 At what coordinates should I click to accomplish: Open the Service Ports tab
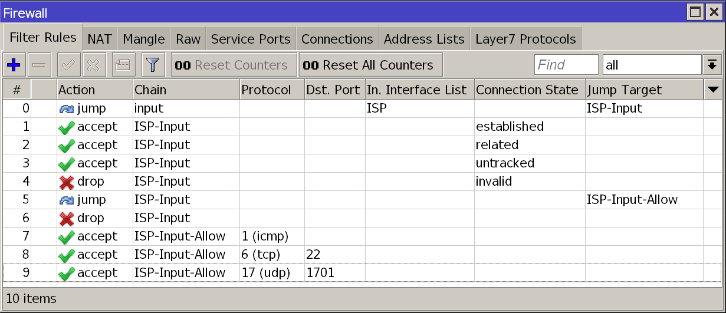pos(251,39)
